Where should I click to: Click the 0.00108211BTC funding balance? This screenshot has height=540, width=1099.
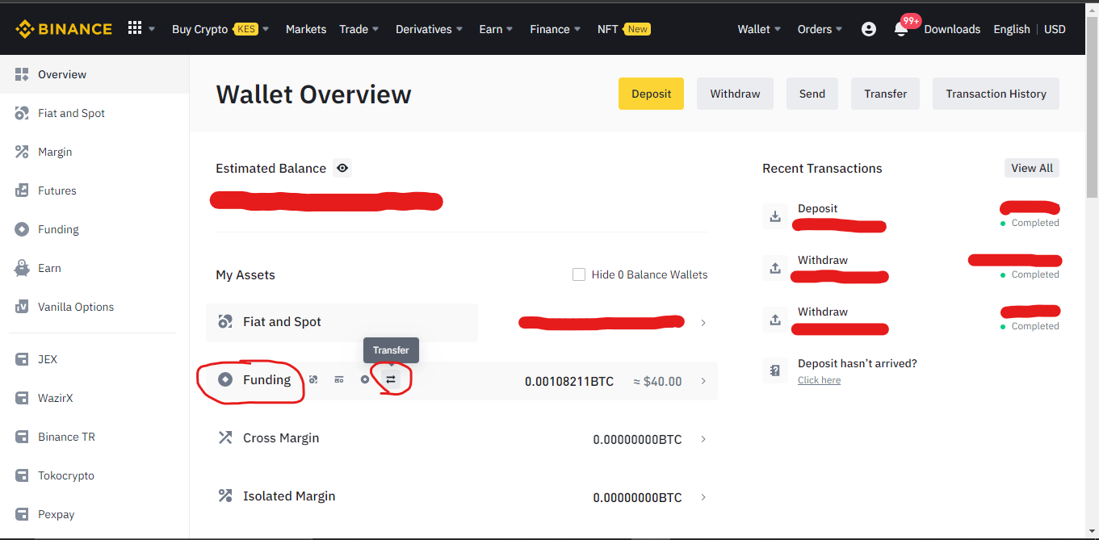(569, 381)
